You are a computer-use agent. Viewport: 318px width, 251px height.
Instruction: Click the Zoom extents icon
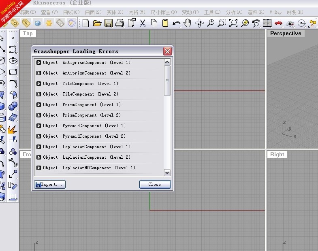[x=233, y=23]
